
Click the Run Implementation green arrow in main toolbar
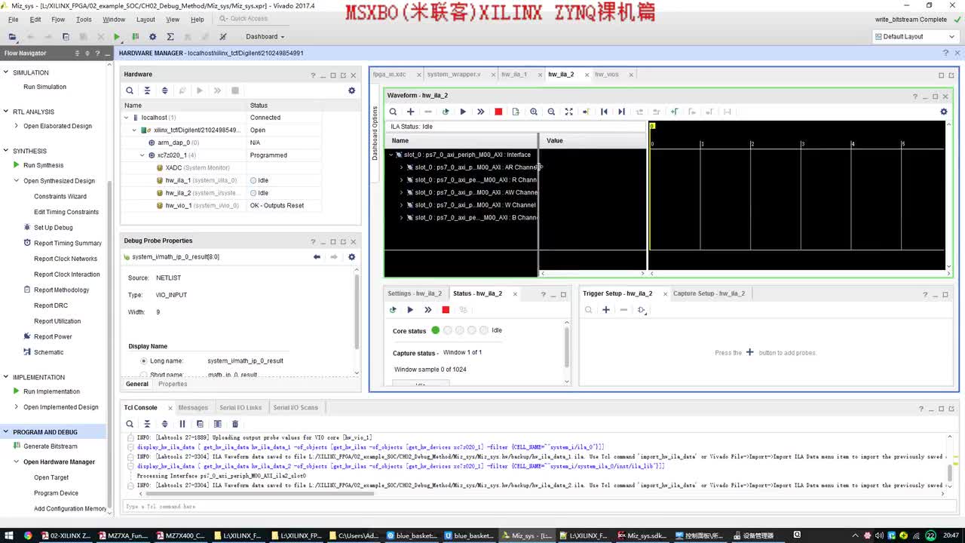[117, 36]
